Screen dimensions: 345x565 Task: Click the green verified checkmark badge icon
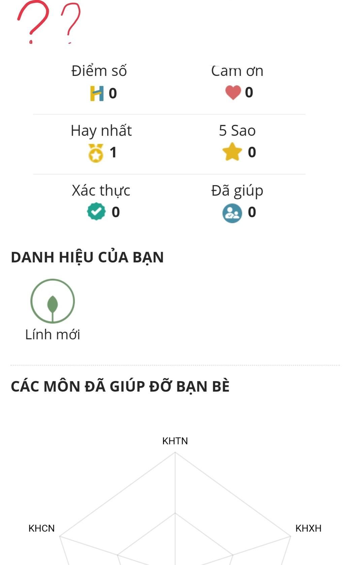coord(96,211)
